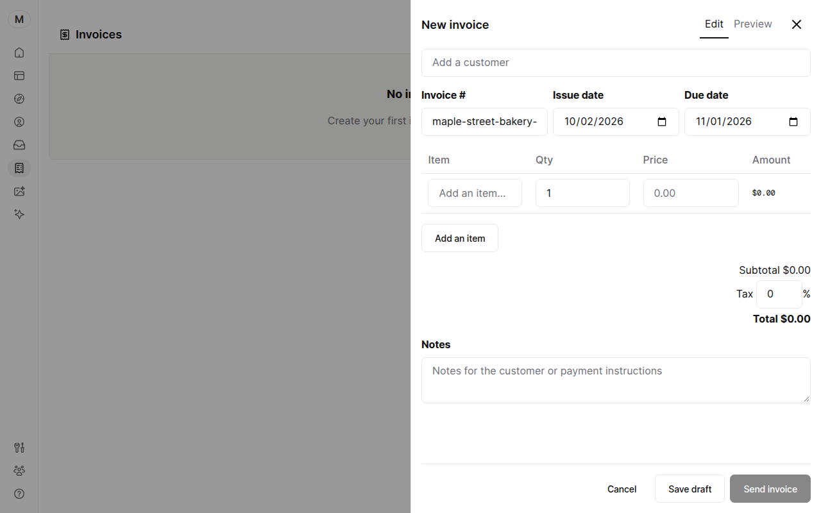Image resolution: width=821 pixels, height=513 pixels.
Task: Click the Invoice # input field
Action: point(484,122)
